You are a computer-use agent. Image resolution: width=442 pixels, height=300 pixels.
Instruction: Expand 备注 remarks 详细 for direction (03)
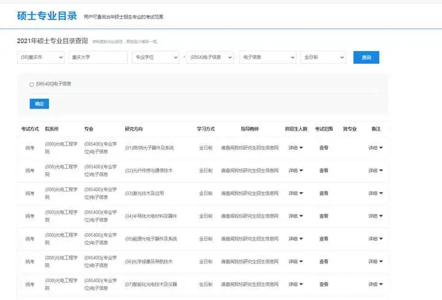click(376, 193)
